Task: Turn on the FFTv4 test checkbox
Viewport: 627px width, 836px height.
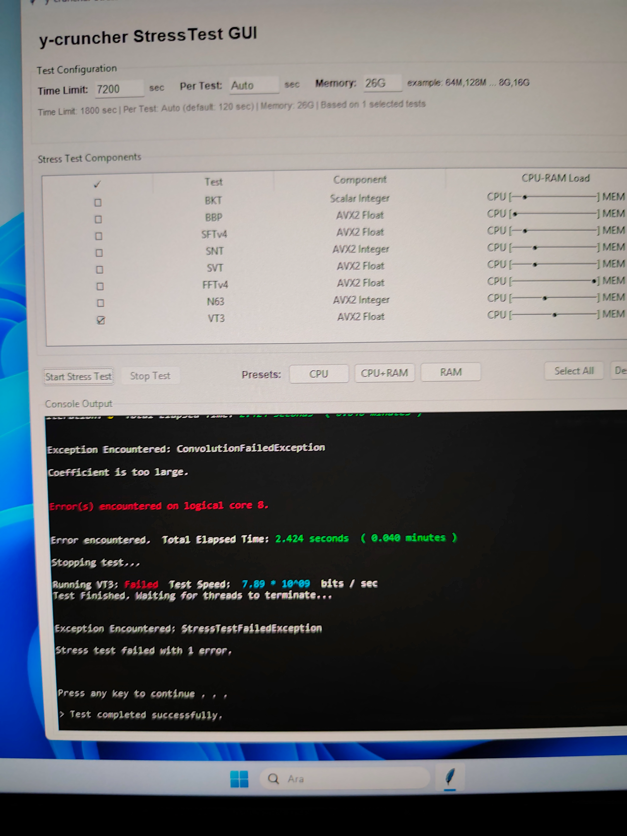Action: point(100,286)
